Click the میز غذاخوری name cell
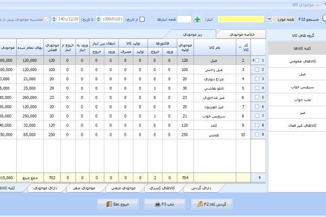 click(x=215, y=98)
